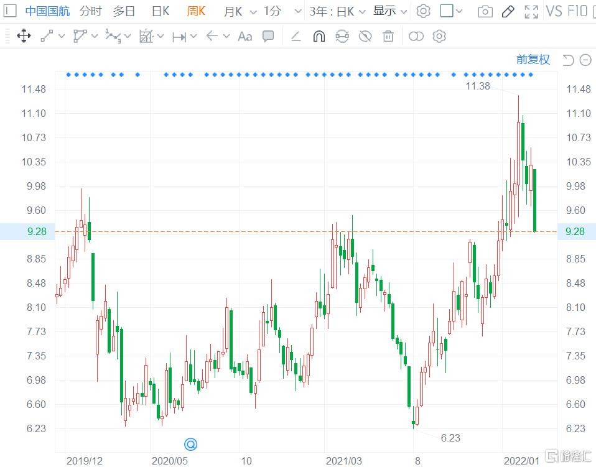Insert a comment bubble note
Image resolution: width=596 pixels, height=467 pixels.
[x=268, y=36]
